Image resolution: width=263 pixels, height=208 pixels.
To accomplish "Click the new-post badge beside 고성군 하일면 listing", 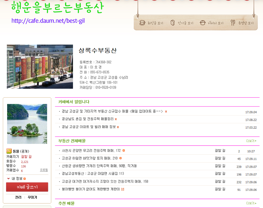I will click(x=120, y=158).
